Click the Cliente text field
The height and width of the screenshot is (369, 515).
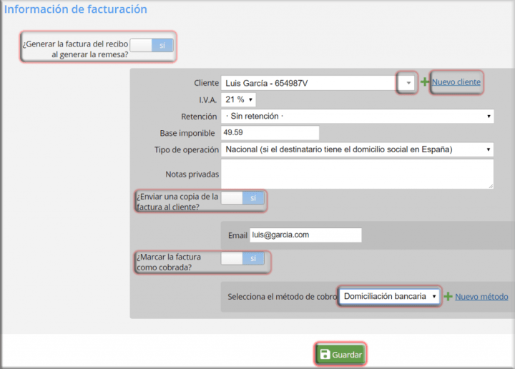310,83
